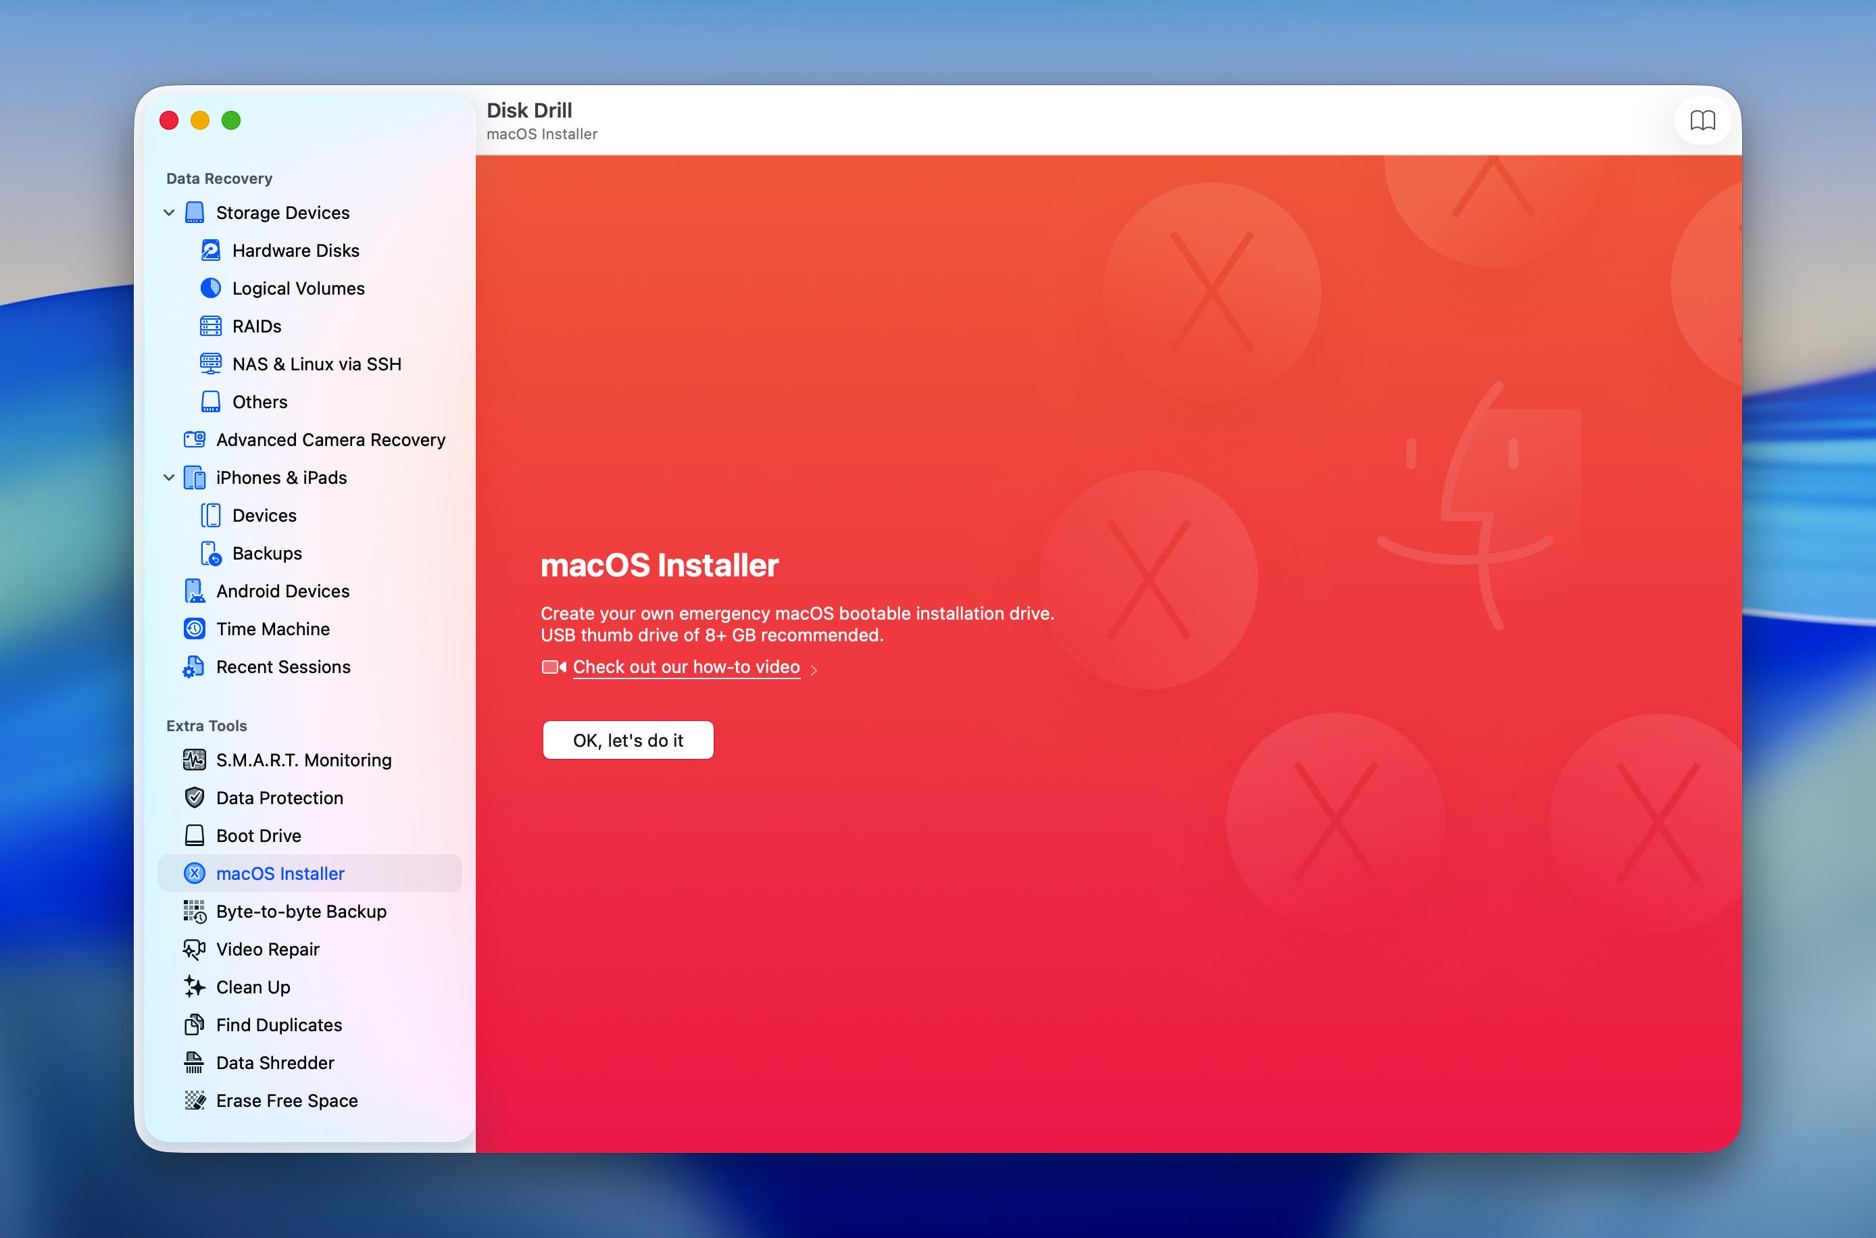Viewport: 1876px width, 1238px height.
Task: Switch to Time Machine
Action: pyautogui.click(x=310, y=629)
